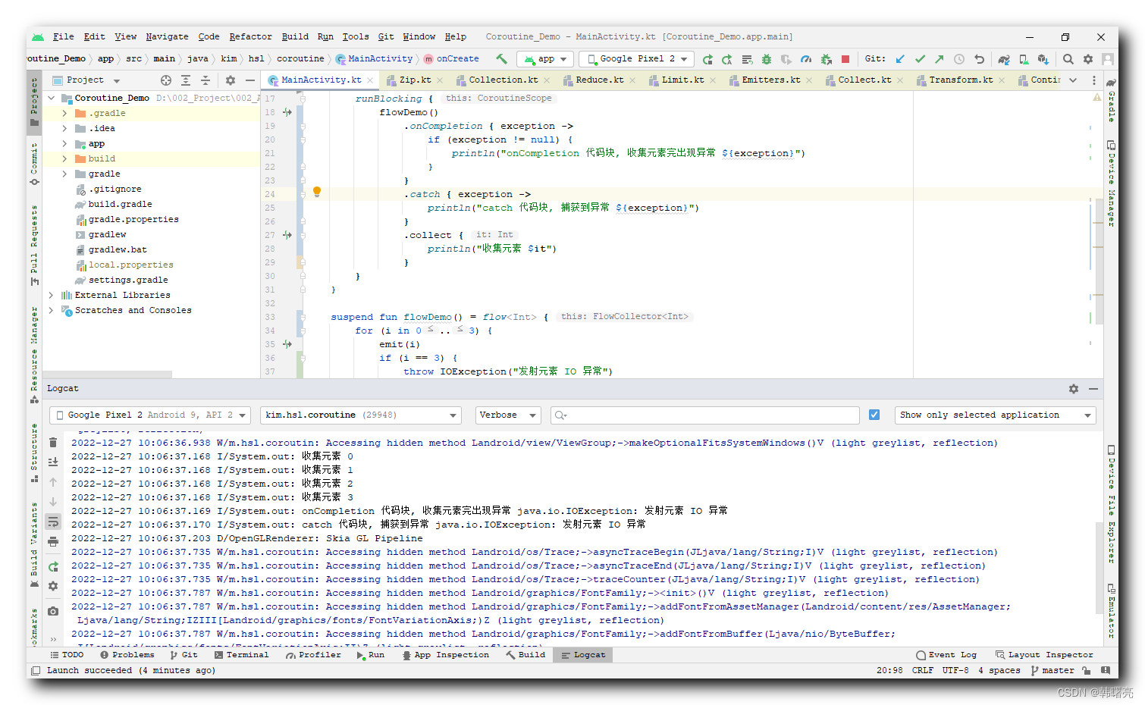Image resolution: width=1145 pixels, height=705 pixels.
Task: Click the Print icon in Logcat sidebar
Action: click(53, 541)
